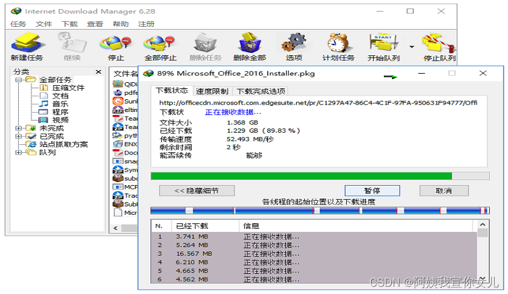Minimize the download progress dialog
This screenshot has height=294, width=508.
tap(422, 73)
